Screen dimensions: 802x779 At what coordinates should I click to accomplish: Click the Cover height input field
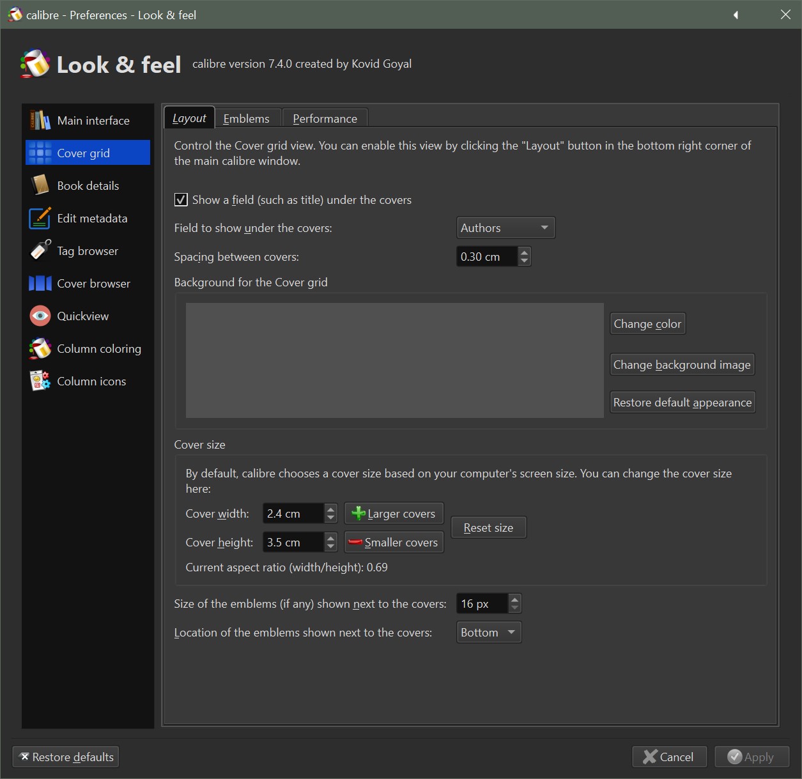click(x=293, y=542)
